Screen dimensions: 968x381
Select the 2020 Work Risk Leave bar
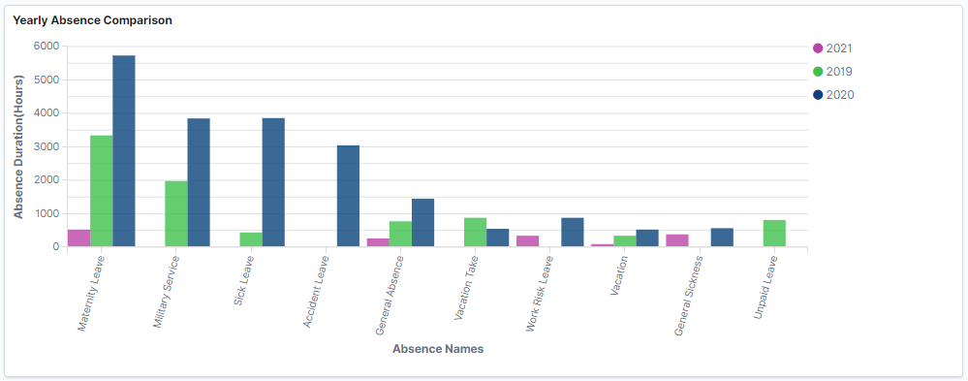[x=573, y=232]
